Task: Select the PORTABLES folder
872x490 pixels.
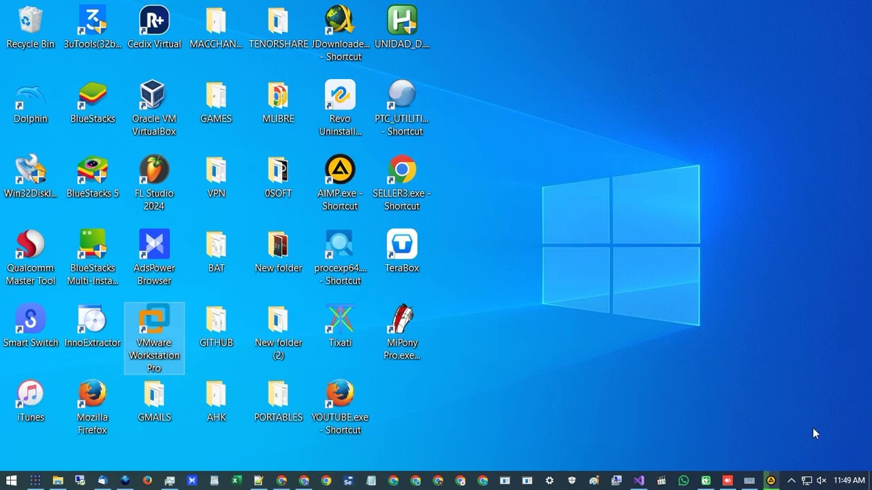Action: [x=278, y=401]
